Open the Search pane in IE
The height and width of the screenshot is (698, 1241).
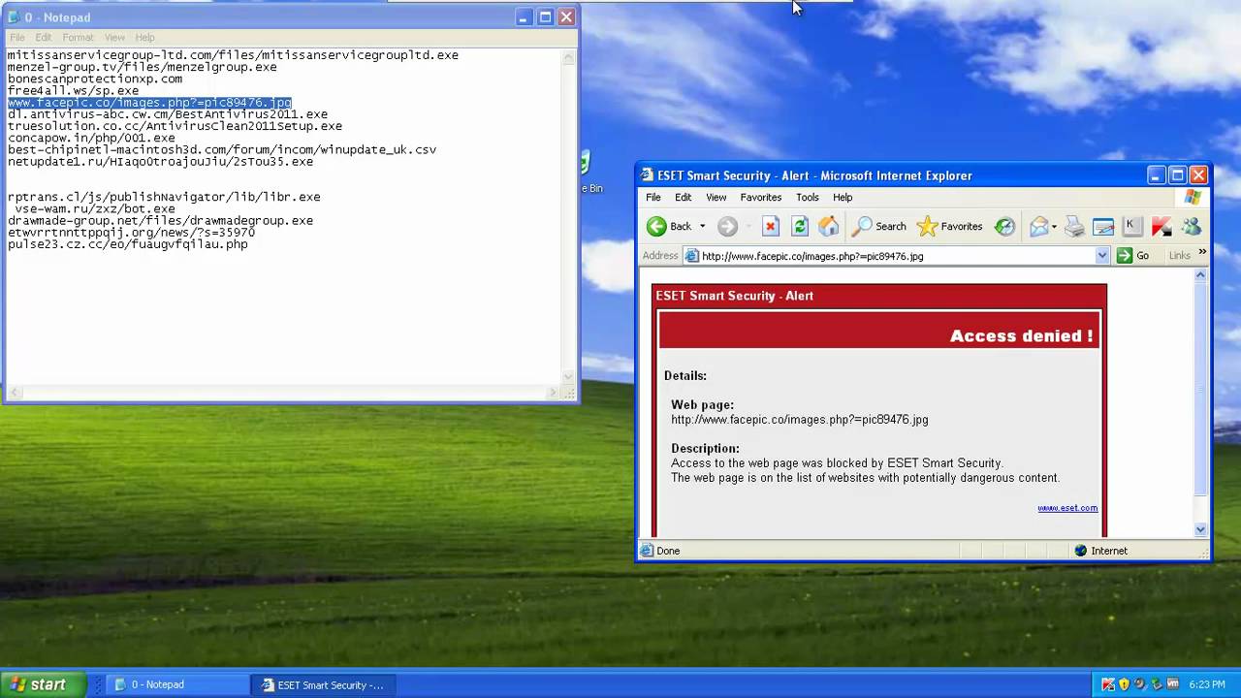point(878,227)
